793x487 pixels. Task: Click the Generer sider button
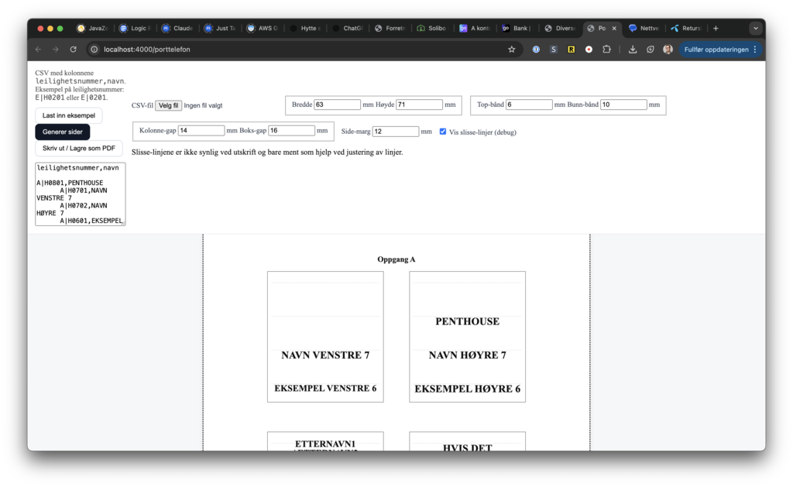pyautogui.click(x=63, y=132)
